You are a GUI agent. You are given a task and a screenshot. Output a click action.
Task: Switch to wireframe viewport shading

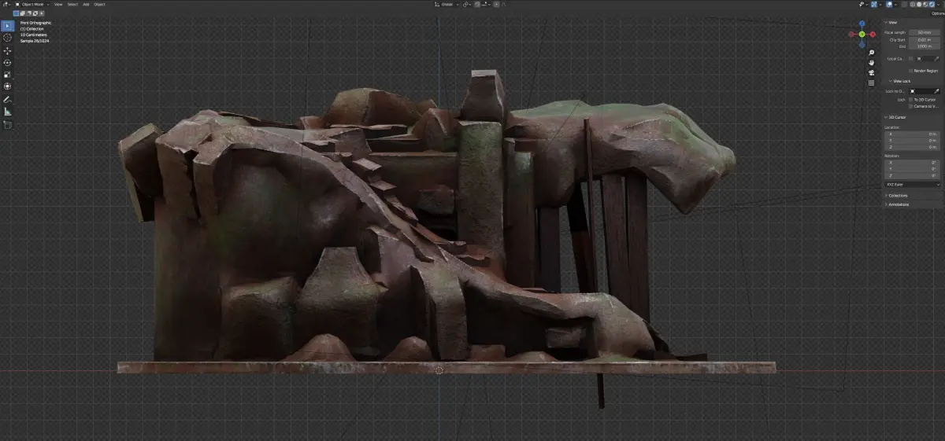913,5
